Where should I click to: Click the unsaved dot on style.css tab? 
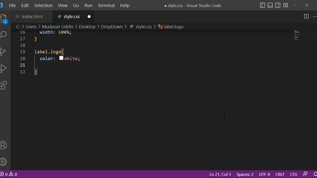89,16
